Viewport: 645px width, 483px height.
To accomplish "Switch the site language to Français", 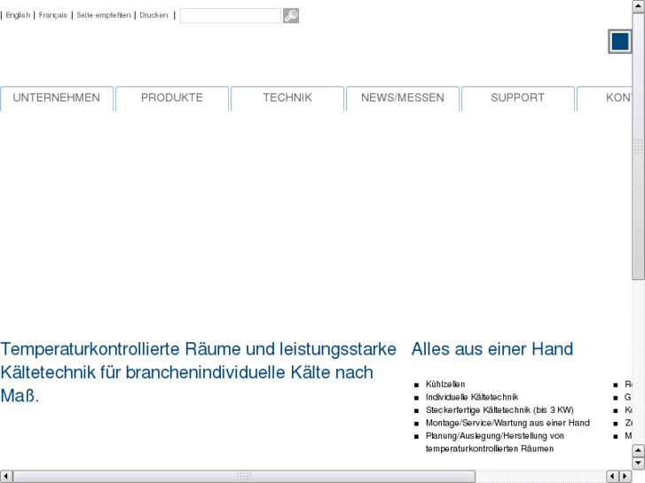I will pyautogui.click(x=52, y=15).
